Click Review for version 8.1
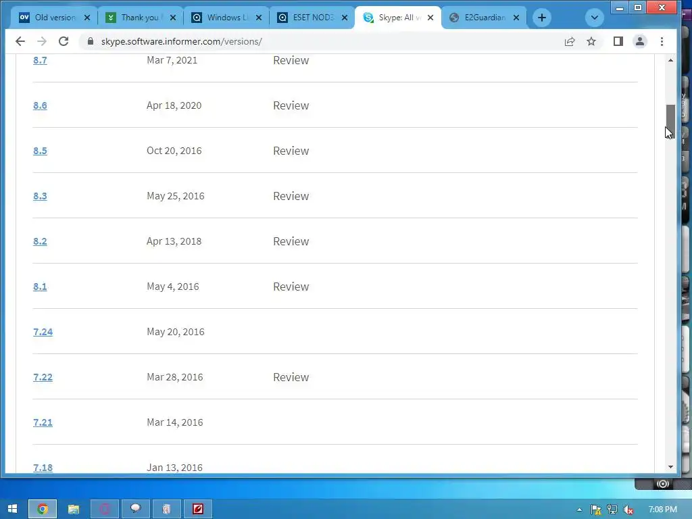The height and width of the screenshot is (519, 692). pos(291,287)
